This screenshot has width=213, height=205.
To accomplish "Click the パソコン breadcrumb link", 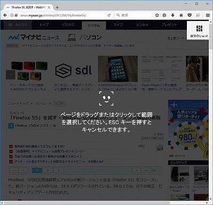I will 40,104.
